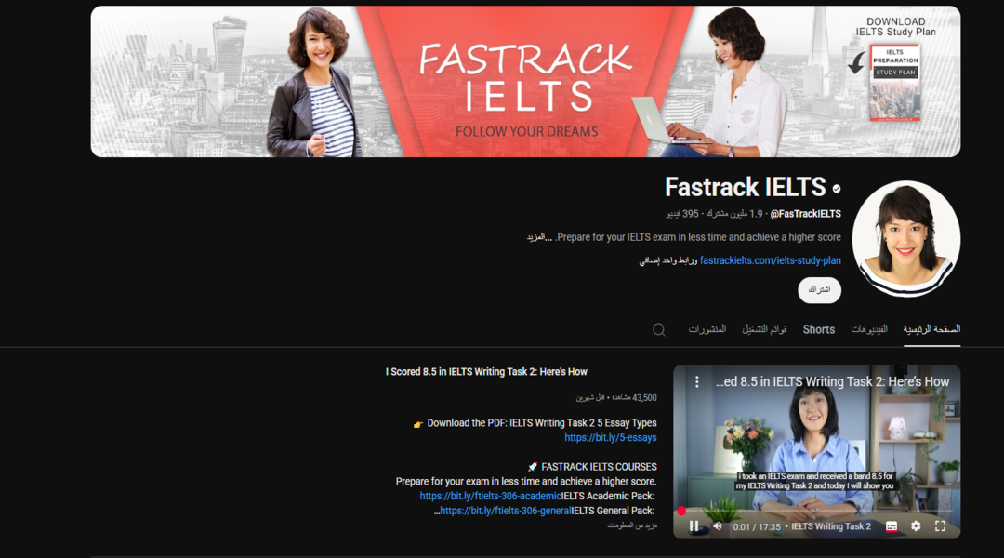Click the Fastrack IELTS profile picture
The height and width of the screenshot is (558, 1004).
coord(906,238)
